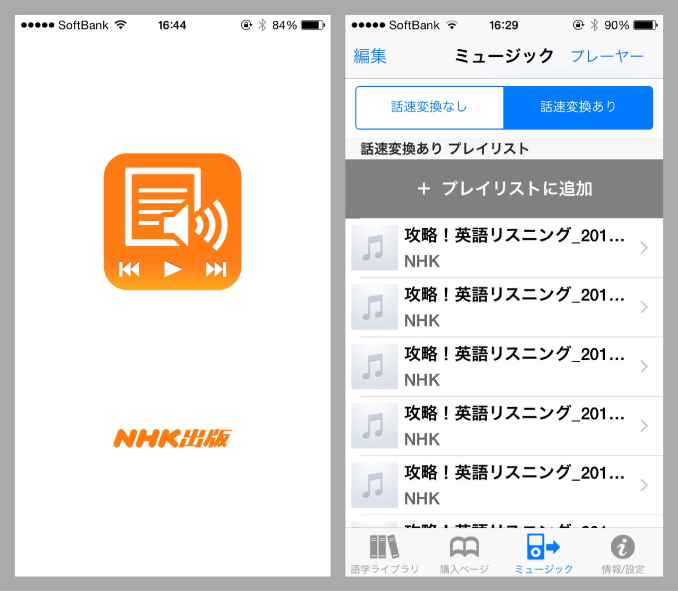The image size is (678, 591).
Task: Open second 攻略！英語リスニング track chevron
Action: (x=644, y=307)
